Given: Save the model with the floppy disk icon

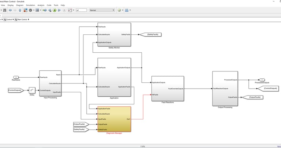Looking at the screenshot, I should click(5, 10).
